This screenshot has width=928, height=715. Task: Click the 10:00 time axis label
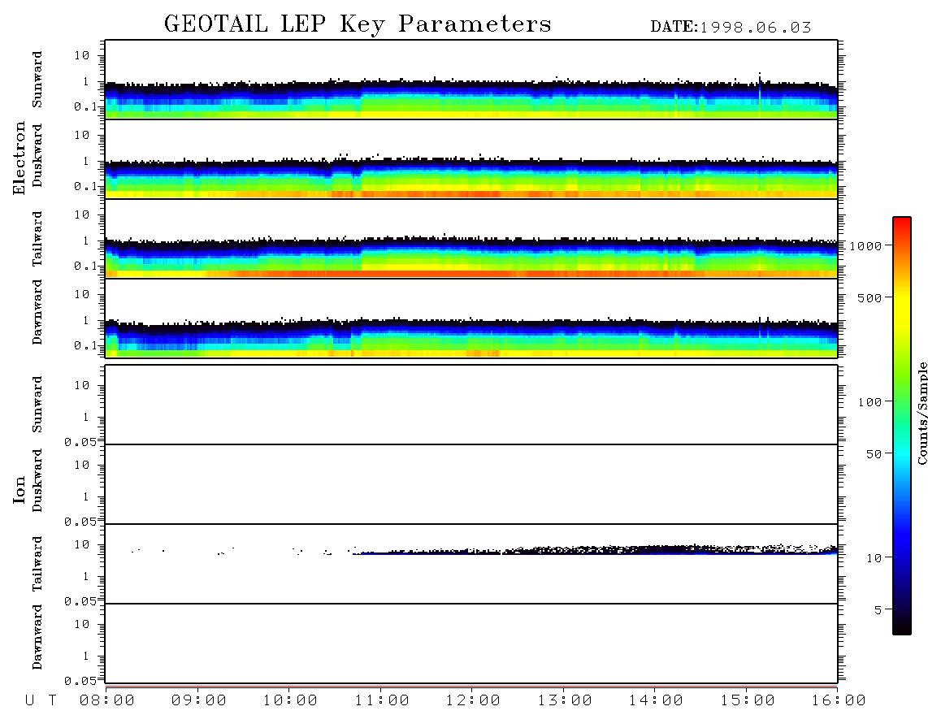point(290,700)
